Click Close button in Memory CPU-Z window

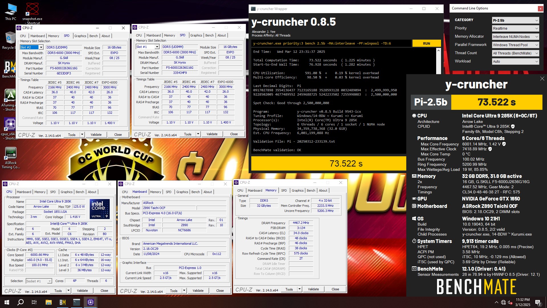point(335,289)
